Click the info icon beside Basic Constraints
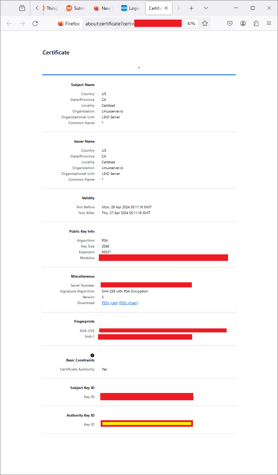The image size is (278, 475). point(92,355)
